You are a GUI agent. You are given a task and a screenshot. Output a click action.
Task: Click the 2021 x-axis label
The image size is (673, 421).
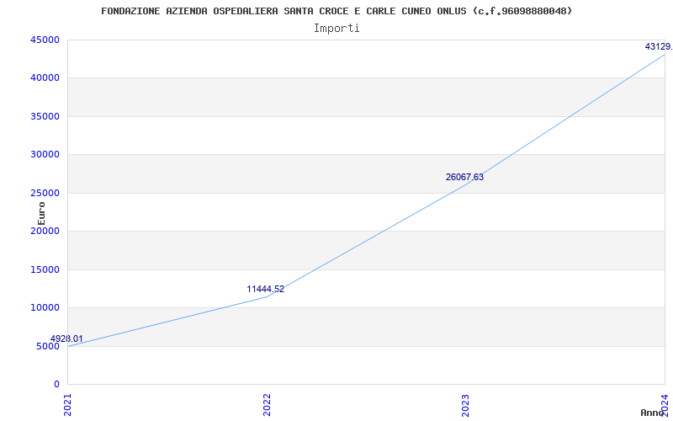(x=67, y=405)
